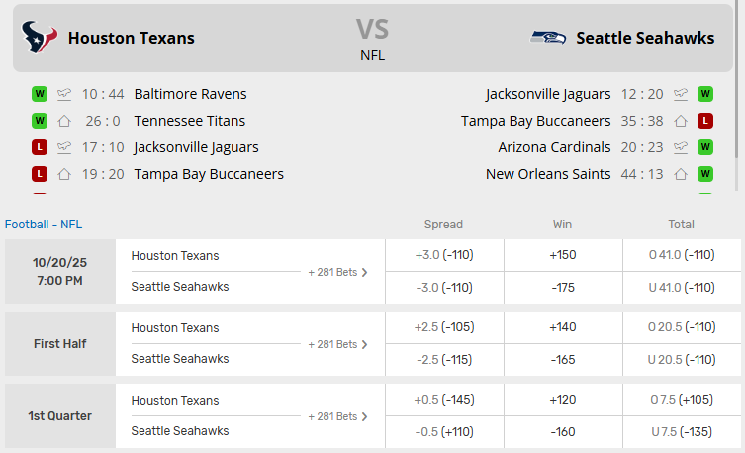Screen dimensions: 745x453
Task: Click the home icon beside New Orleans Saints score
Action: (681, 174)
